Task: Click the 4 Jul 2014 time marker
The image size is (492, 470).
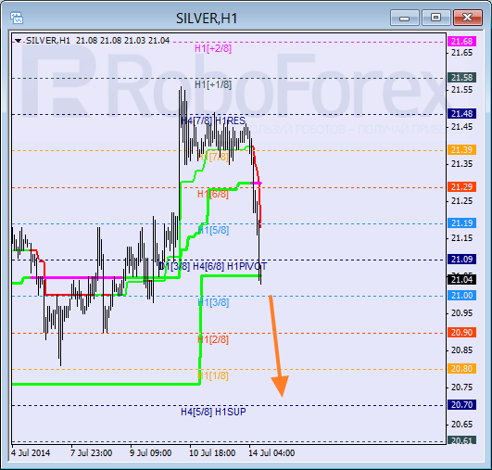Action: click(x=31, y=453)
